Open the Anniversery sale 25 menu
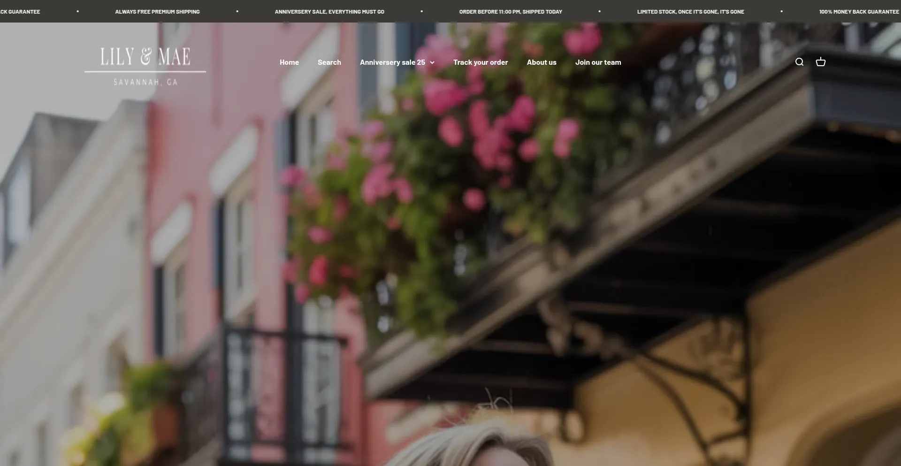Image resolution: width=901 pixels, height=466 pixels. click(392, 62)
